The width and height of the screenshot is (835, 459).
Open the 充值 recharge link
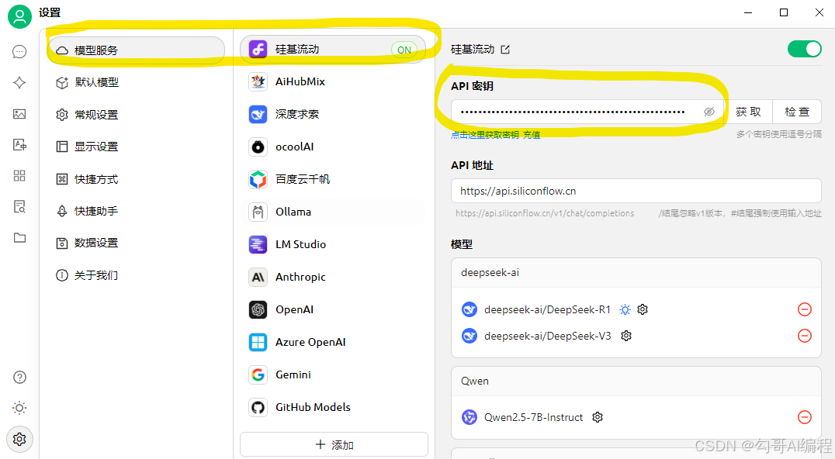coord(532,135)
